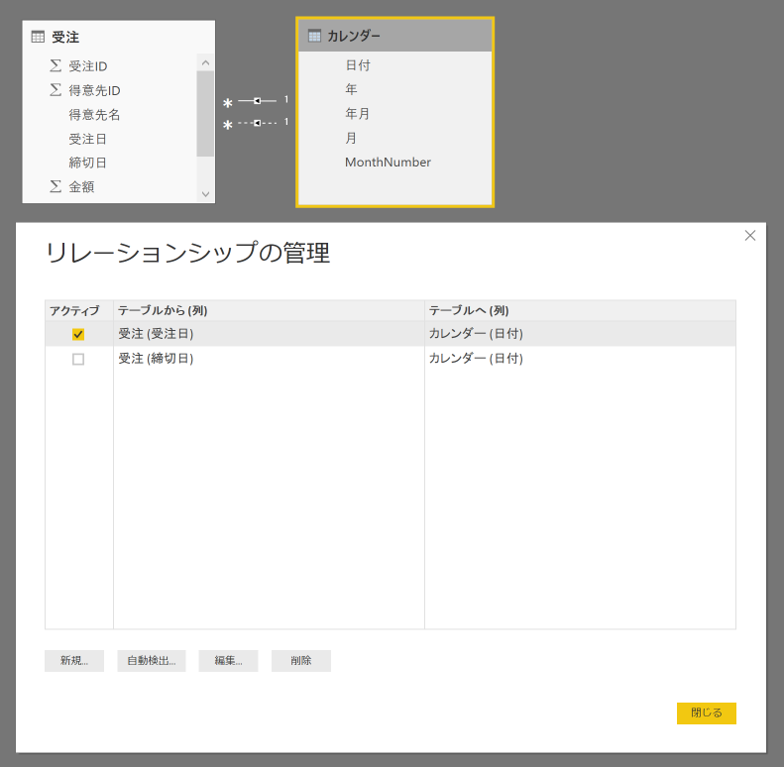Image resolution: width=784 pixels, height=767 pixels.
Task: Click the yellow 閉じる button
Action: click(707, 713)
